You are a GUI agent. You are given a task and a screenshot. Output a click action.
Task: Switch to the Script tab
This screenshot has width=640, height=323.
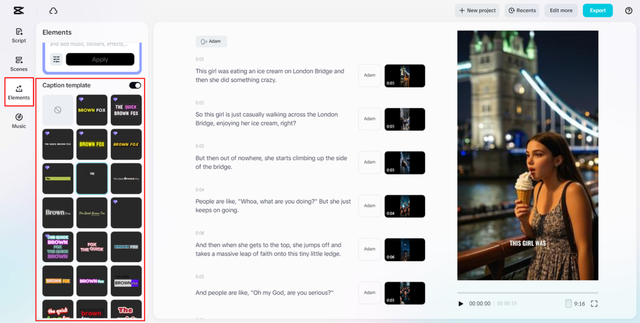[x=19, y=35]
